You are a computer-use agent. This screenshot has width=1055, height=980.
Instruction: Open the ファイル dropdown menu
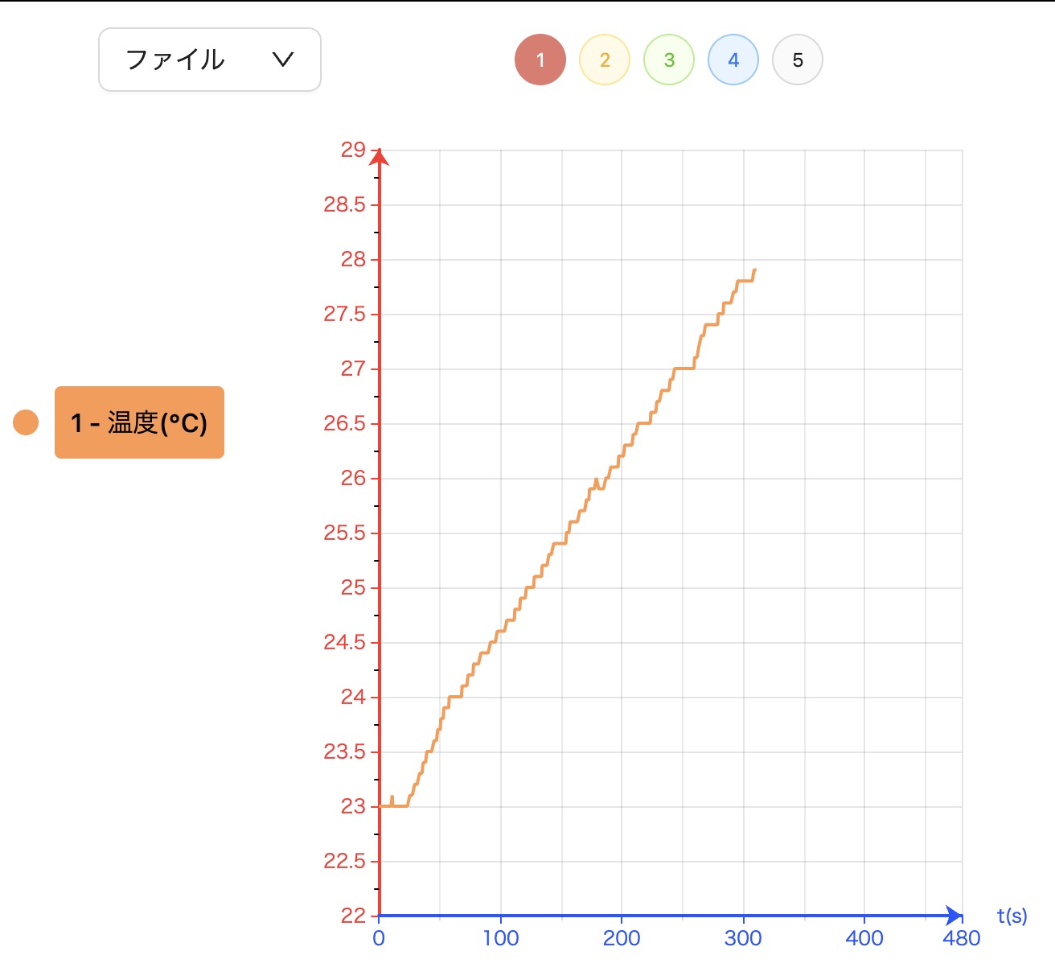tap(210, 60)
